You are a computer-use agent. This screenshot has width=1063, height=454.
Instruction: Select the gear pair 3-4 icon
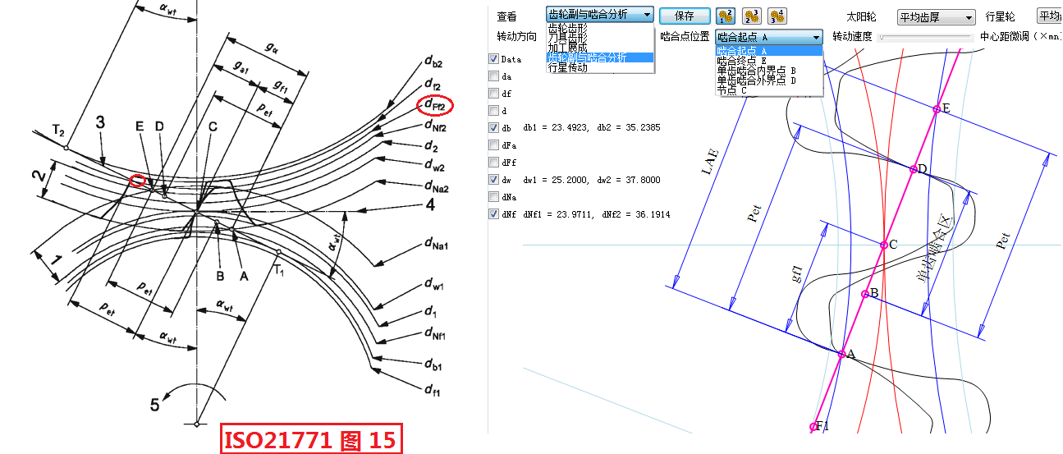[x=778, y=16]
